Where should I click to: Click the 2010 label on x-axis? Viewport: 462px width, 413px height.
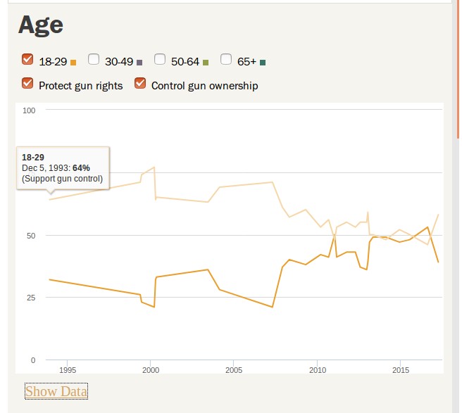[x=317, y=370]
